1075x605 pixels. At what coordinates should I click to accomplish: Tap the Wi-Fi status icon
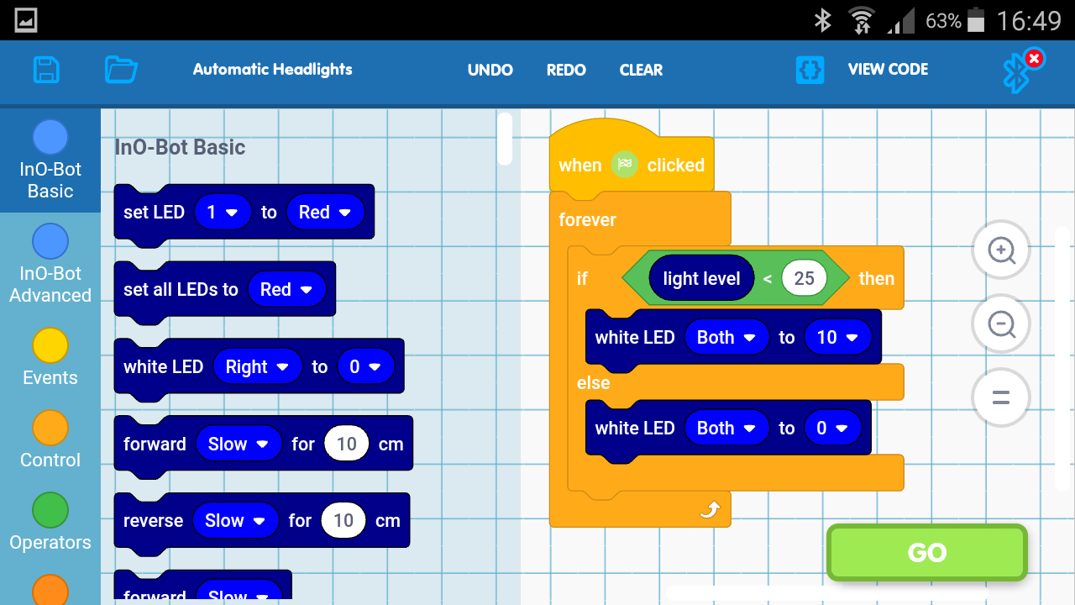(x=861, y=20)
